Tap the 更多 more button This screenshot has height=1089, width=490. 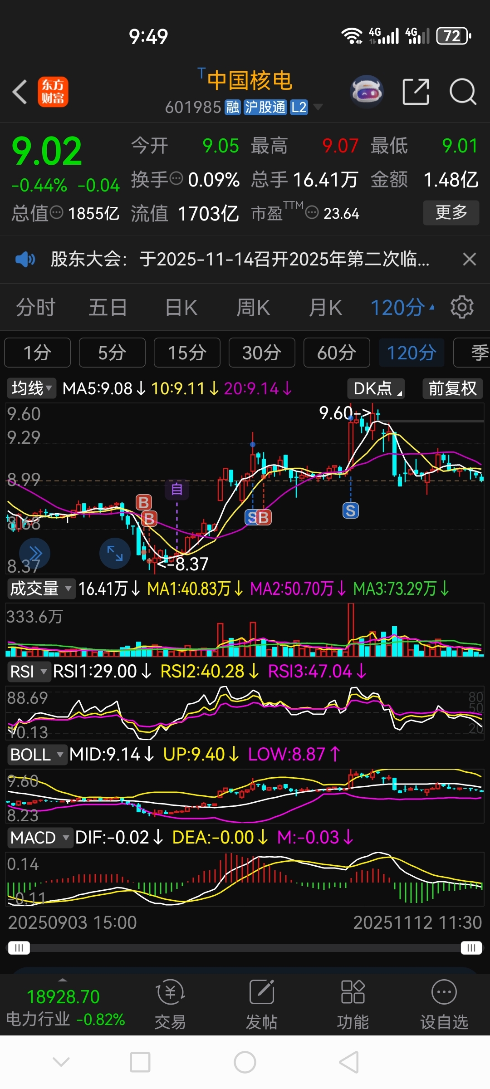pos(451,212)
